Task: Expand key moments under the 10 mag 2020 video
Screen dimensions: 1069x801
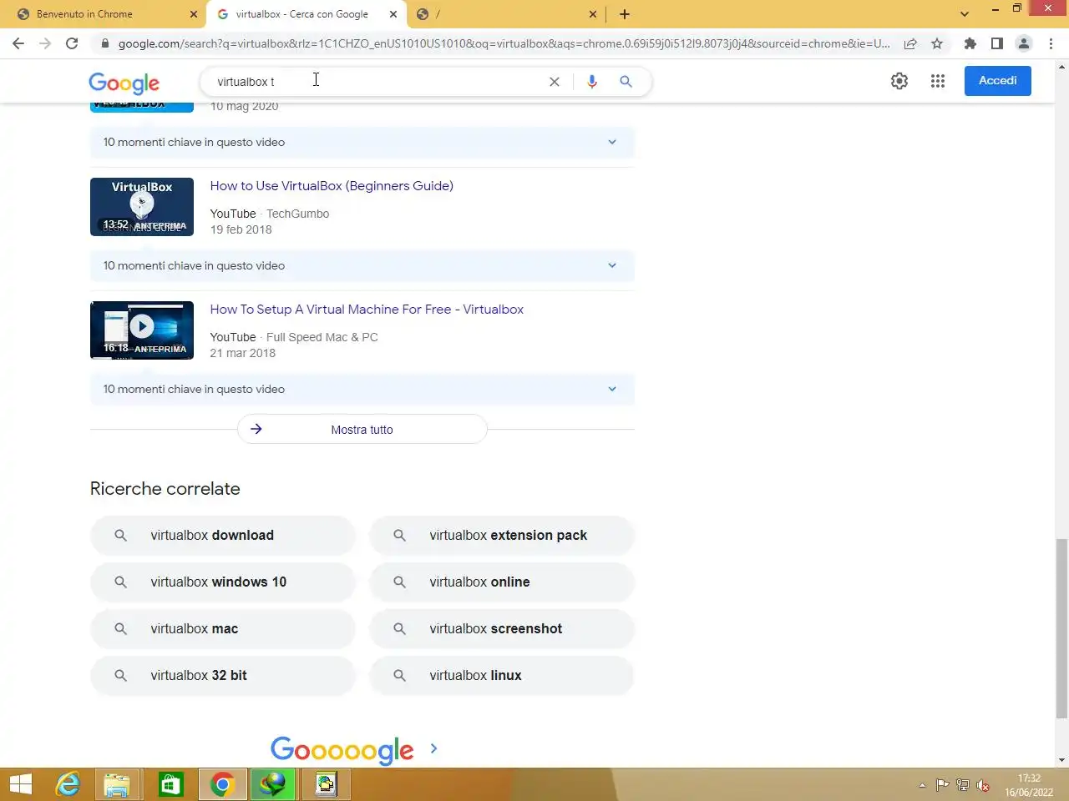Action: click(362, 143)
